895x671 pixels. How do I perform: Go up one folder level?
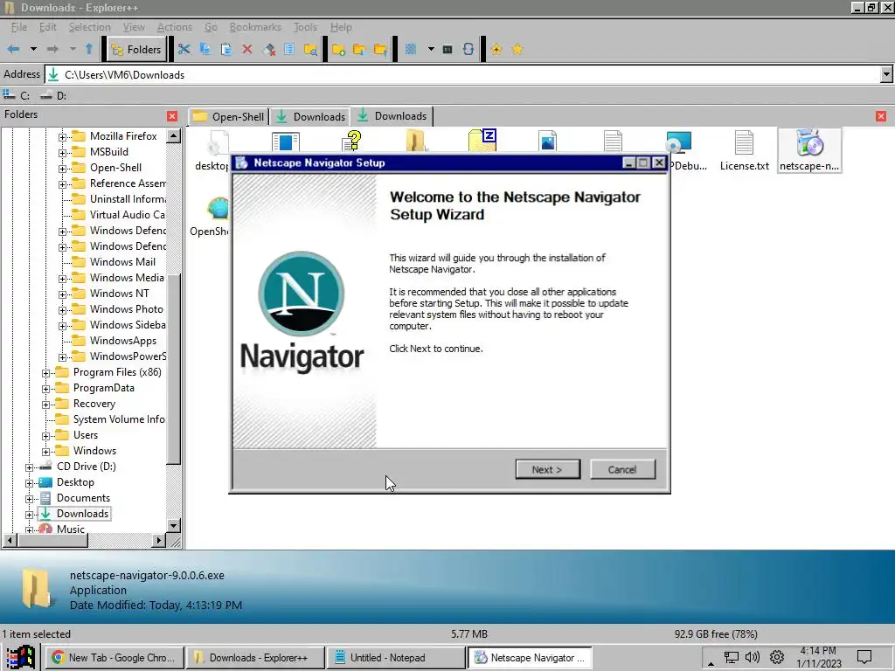89,50
